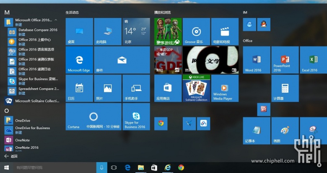
Task: Open the Calculator (计算器) tile
Action: 285,88
